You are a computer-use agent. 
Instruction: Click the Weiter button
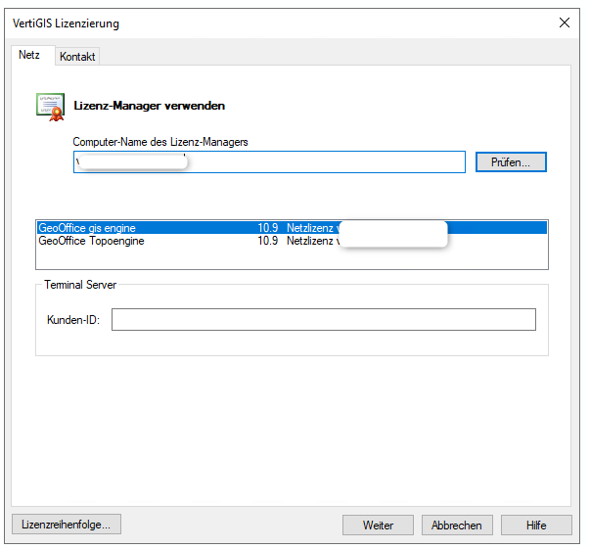378,526
